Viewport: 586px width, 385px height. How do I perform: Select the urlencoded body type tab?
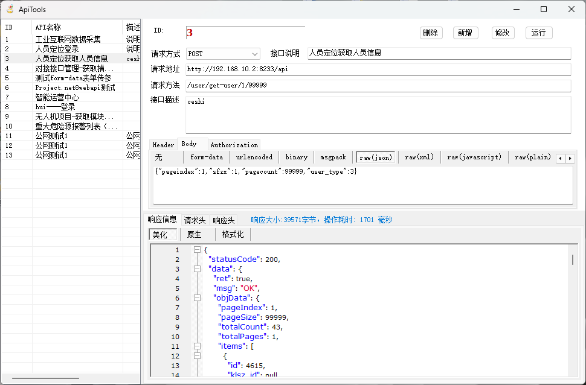[x=254, y=157]
